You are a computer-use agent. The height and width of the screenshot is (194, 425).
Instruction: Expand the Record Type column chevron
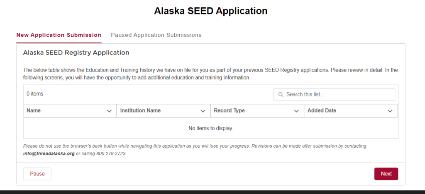pyautogui.click(x=296, y=111)
